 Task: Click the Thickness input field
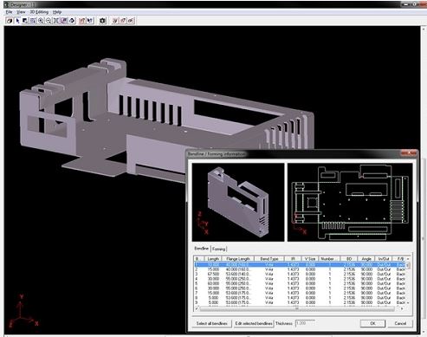(305, 323)
